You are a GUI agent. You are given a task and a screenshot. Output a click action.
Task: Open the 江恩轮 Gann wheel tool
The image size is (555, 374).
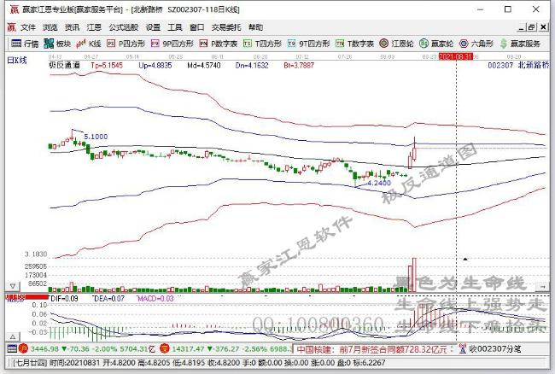click(x=396, y=44)
